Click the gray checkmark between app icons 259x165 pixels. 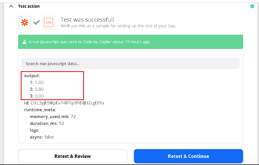pos(36,22)
